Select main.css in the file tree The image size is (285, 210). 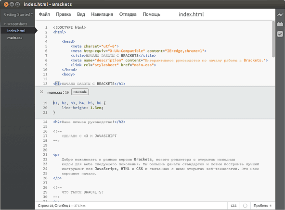14,38
